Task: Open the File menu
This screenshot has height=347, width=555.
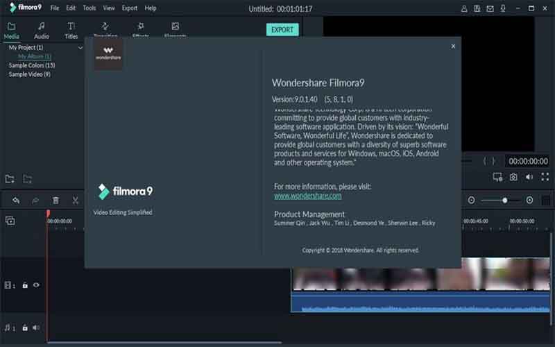Action: click(x=55, y=8)
